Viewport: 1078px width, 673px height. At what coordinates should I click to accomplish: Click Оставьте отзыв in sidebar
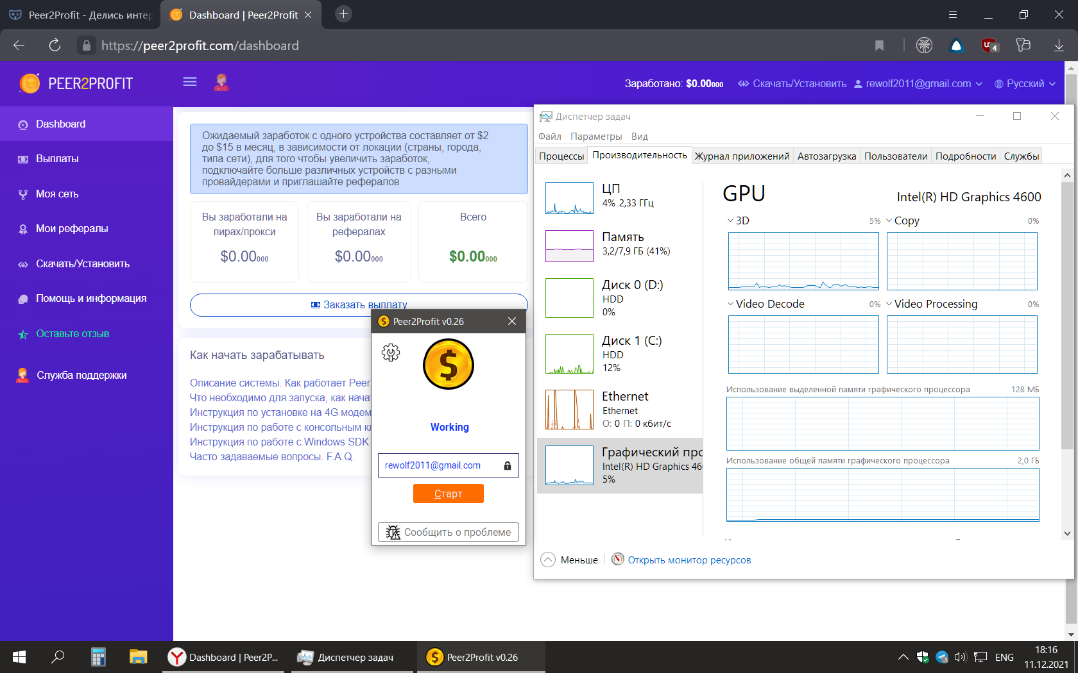(x=87, y=334)
